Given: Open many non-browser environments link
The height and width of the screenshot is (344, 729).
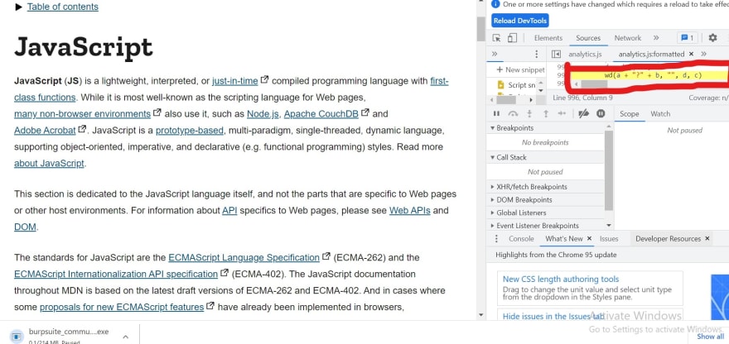Looking at the screenshot, I should [x=82, y=114].
